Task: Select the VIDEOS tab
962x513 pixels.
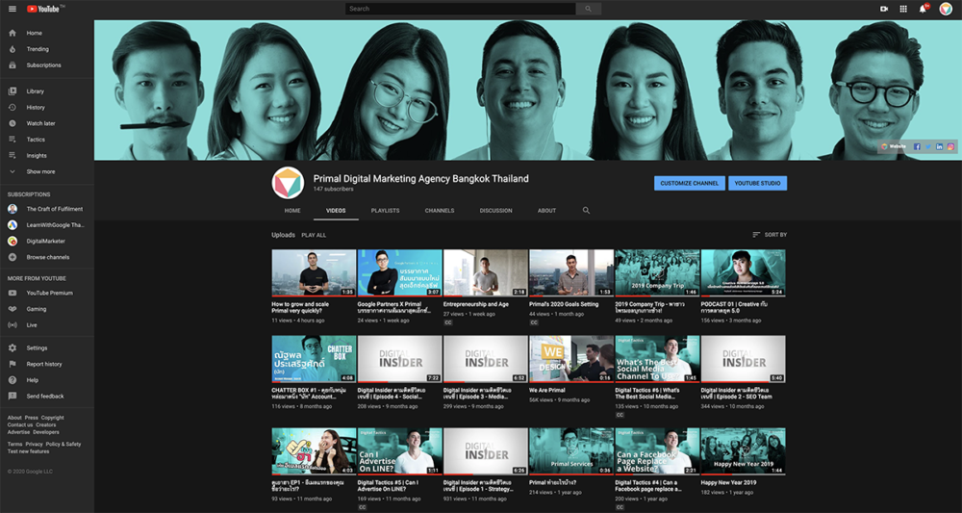Action: 336,211
